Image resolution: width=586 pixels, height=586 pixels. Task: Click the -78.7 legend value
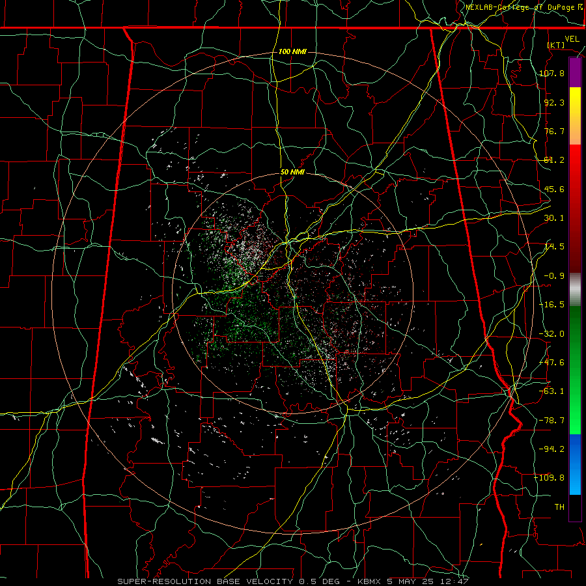click(x=551, y=421)
